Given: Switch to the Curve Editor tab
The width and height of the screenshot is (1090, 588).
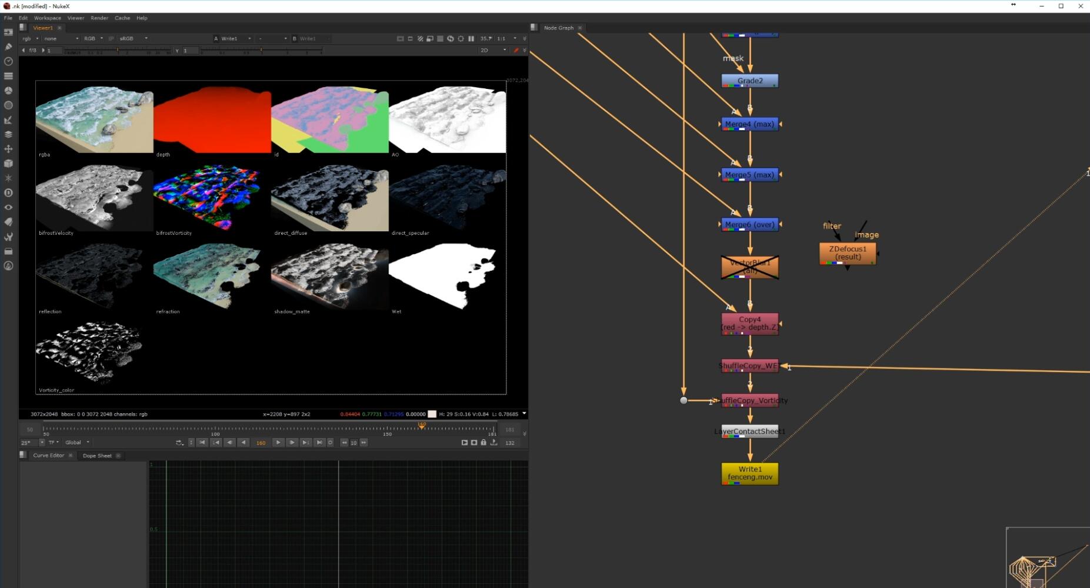Looking at the screenshot, I should [49, 456].
